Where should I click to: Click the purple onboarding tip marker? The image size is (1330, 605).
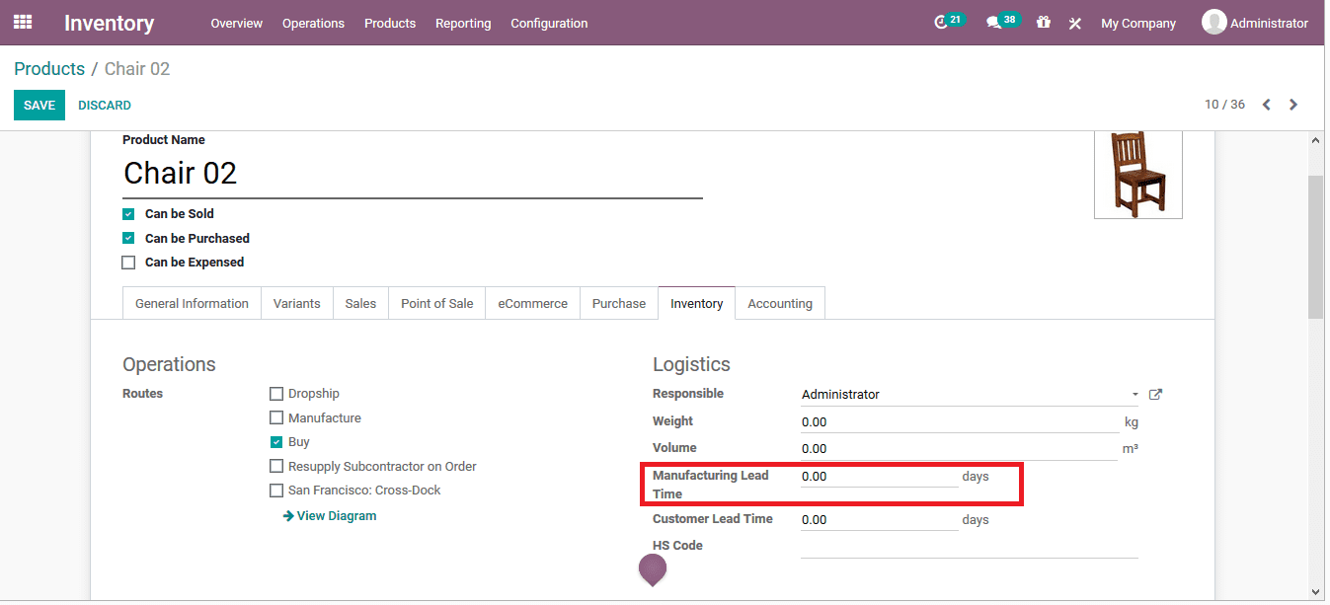653,569
